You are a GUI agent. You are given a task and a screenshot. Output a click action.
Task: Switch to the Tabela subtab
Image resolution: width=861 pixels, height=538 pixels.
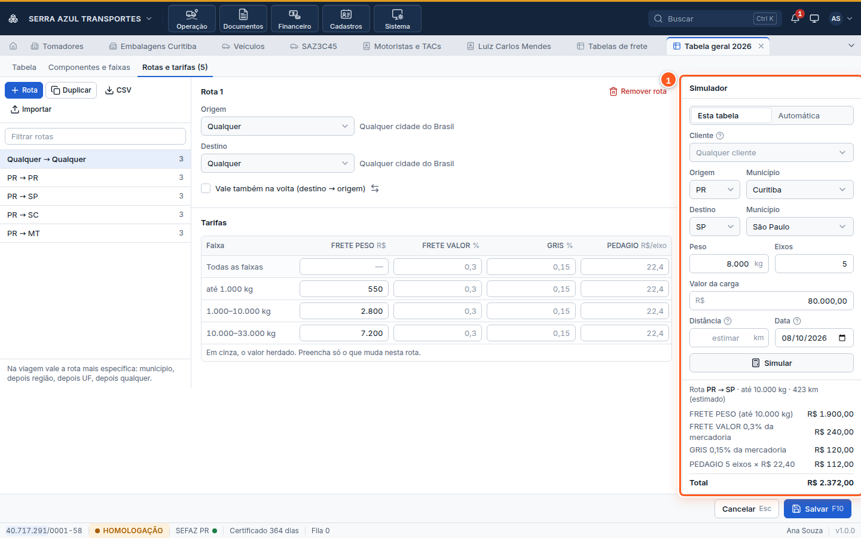[25, 67]
